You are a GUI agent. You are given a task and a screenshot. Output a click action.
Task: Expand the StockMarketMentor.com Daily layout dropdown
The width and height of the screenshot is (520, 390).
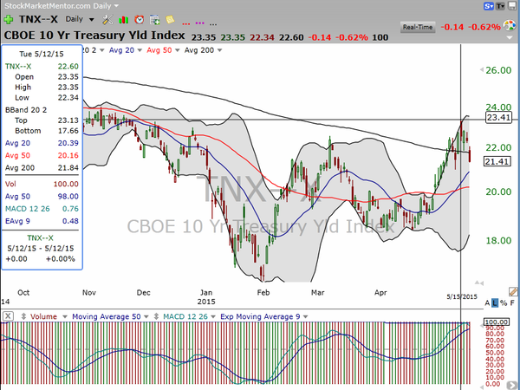(x=116, y=6)
